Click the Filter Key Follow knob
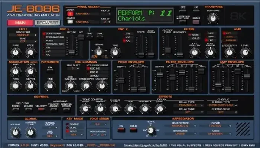This screenshot has width=260, height=148. point(195,53)
